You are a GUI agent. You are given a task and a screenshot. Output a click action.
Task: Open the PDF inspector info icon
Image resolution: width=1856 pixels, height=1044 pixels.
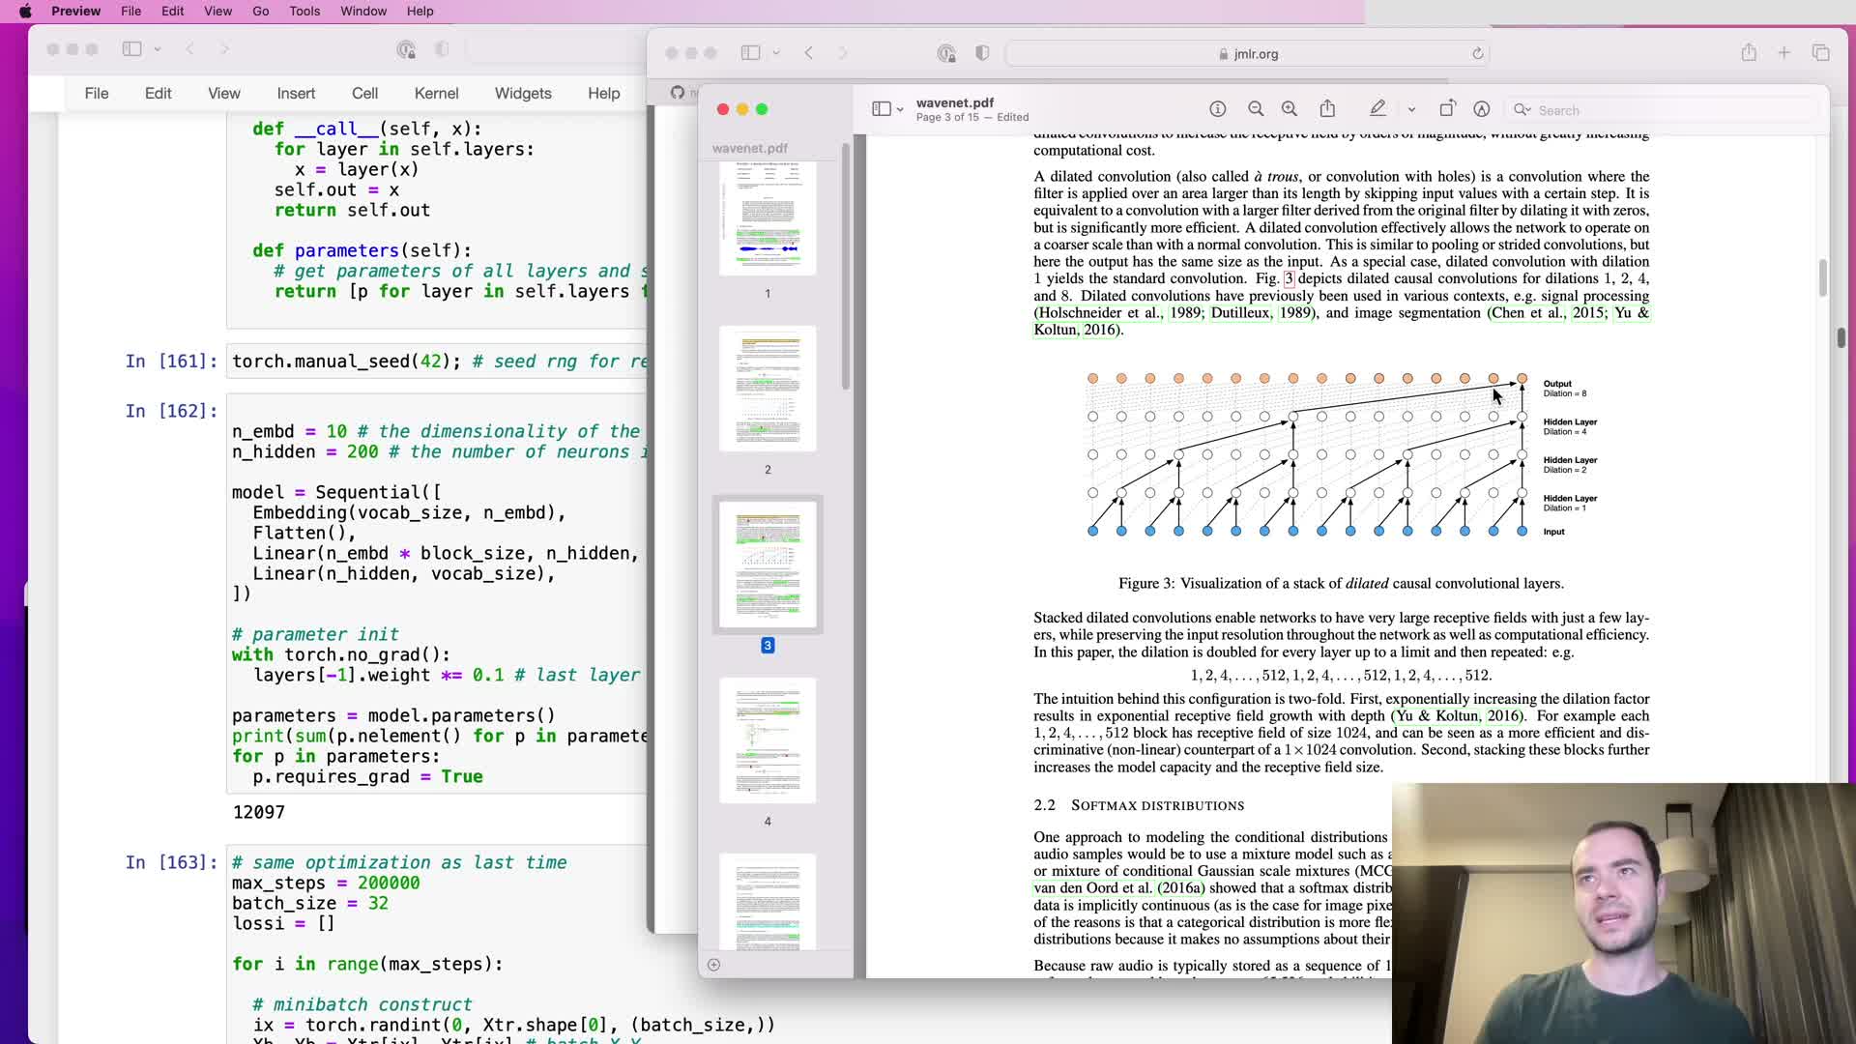(x=1217, y=109)
